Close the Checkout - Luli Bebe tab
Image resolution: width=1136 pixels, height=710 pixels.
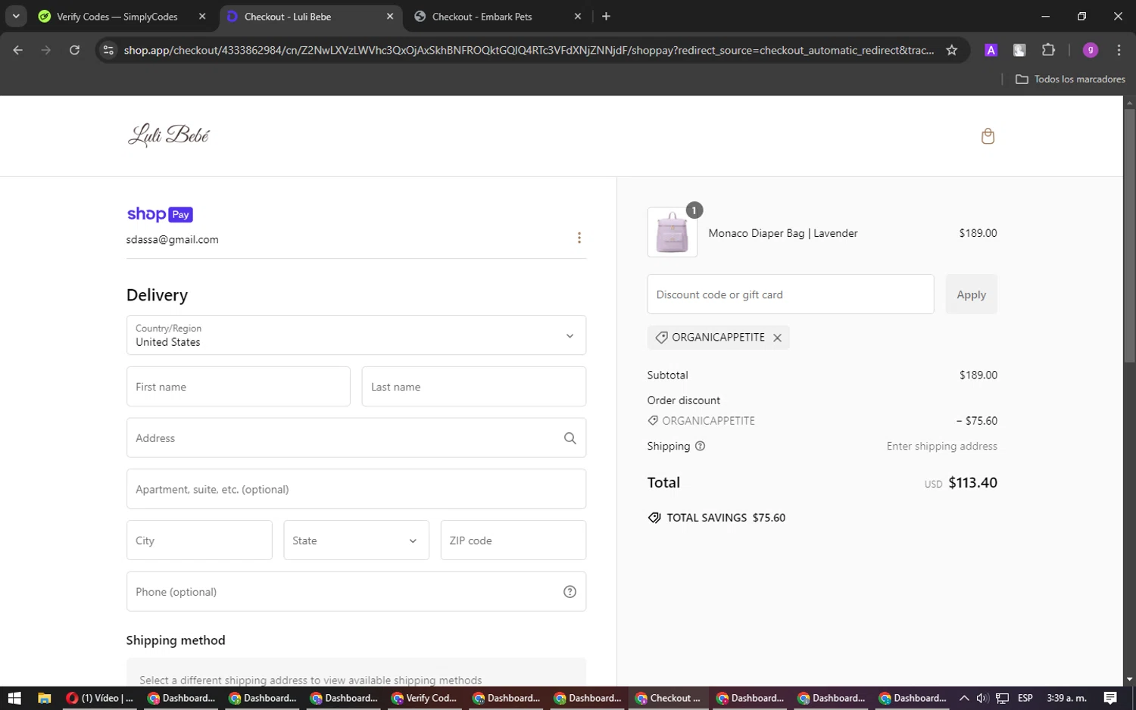click(390, 17)
